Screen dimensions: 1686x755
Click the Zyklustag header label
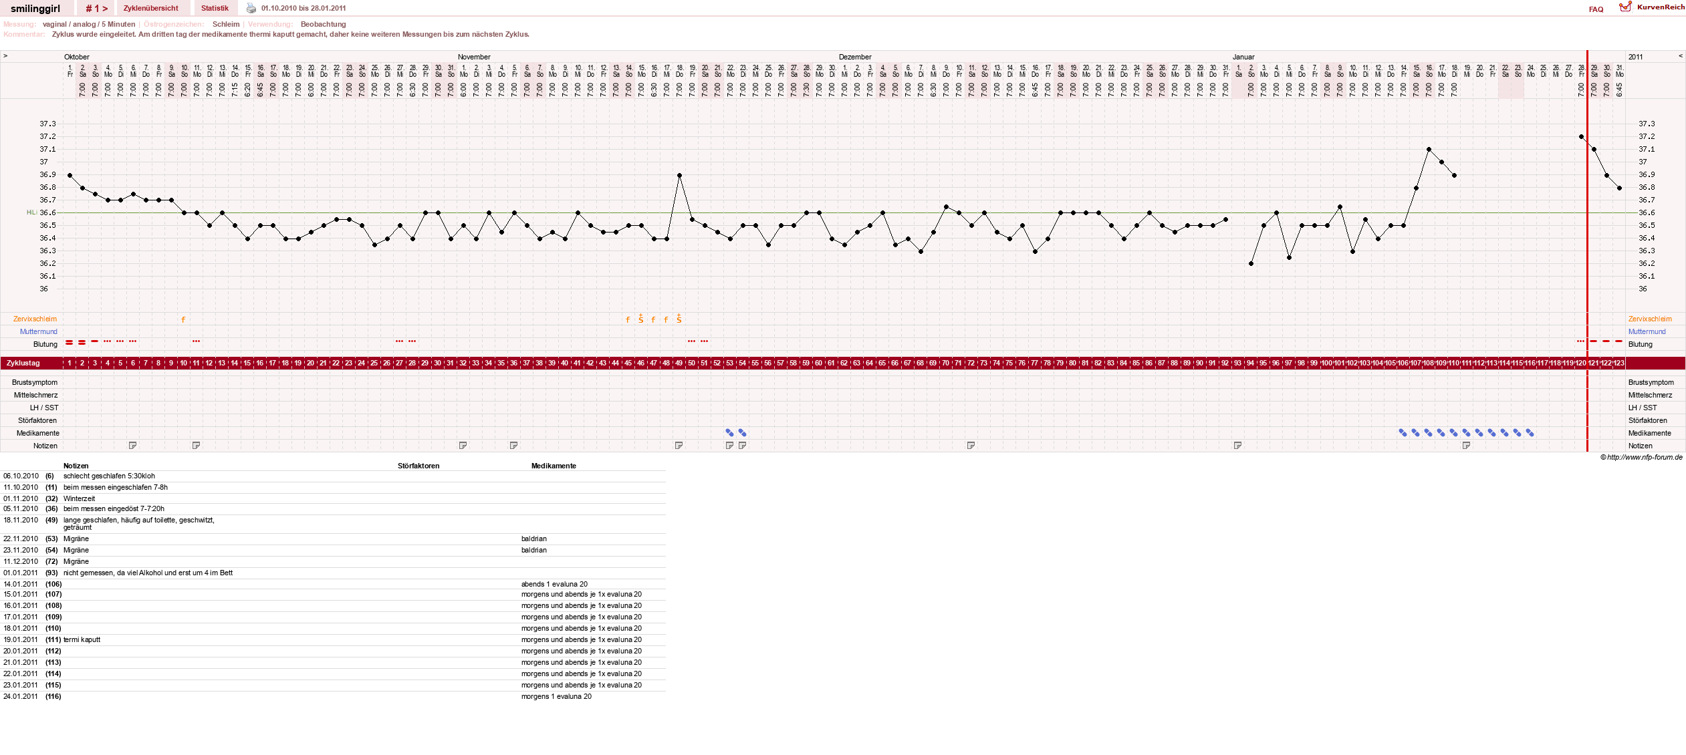[23, 363]
